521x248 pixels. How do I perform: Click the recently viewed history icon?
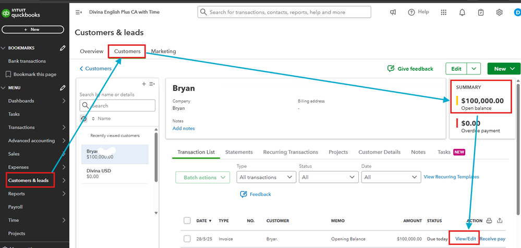click(83, 119)
